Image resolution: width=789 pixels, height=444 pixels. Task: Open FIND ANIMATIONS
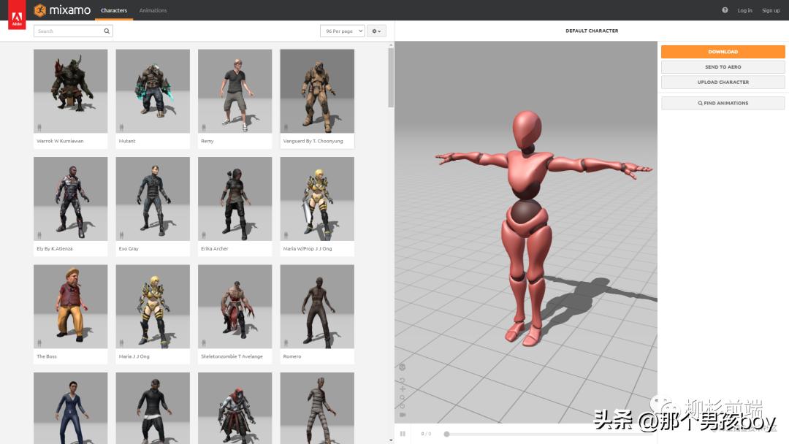tap(723, 102)
